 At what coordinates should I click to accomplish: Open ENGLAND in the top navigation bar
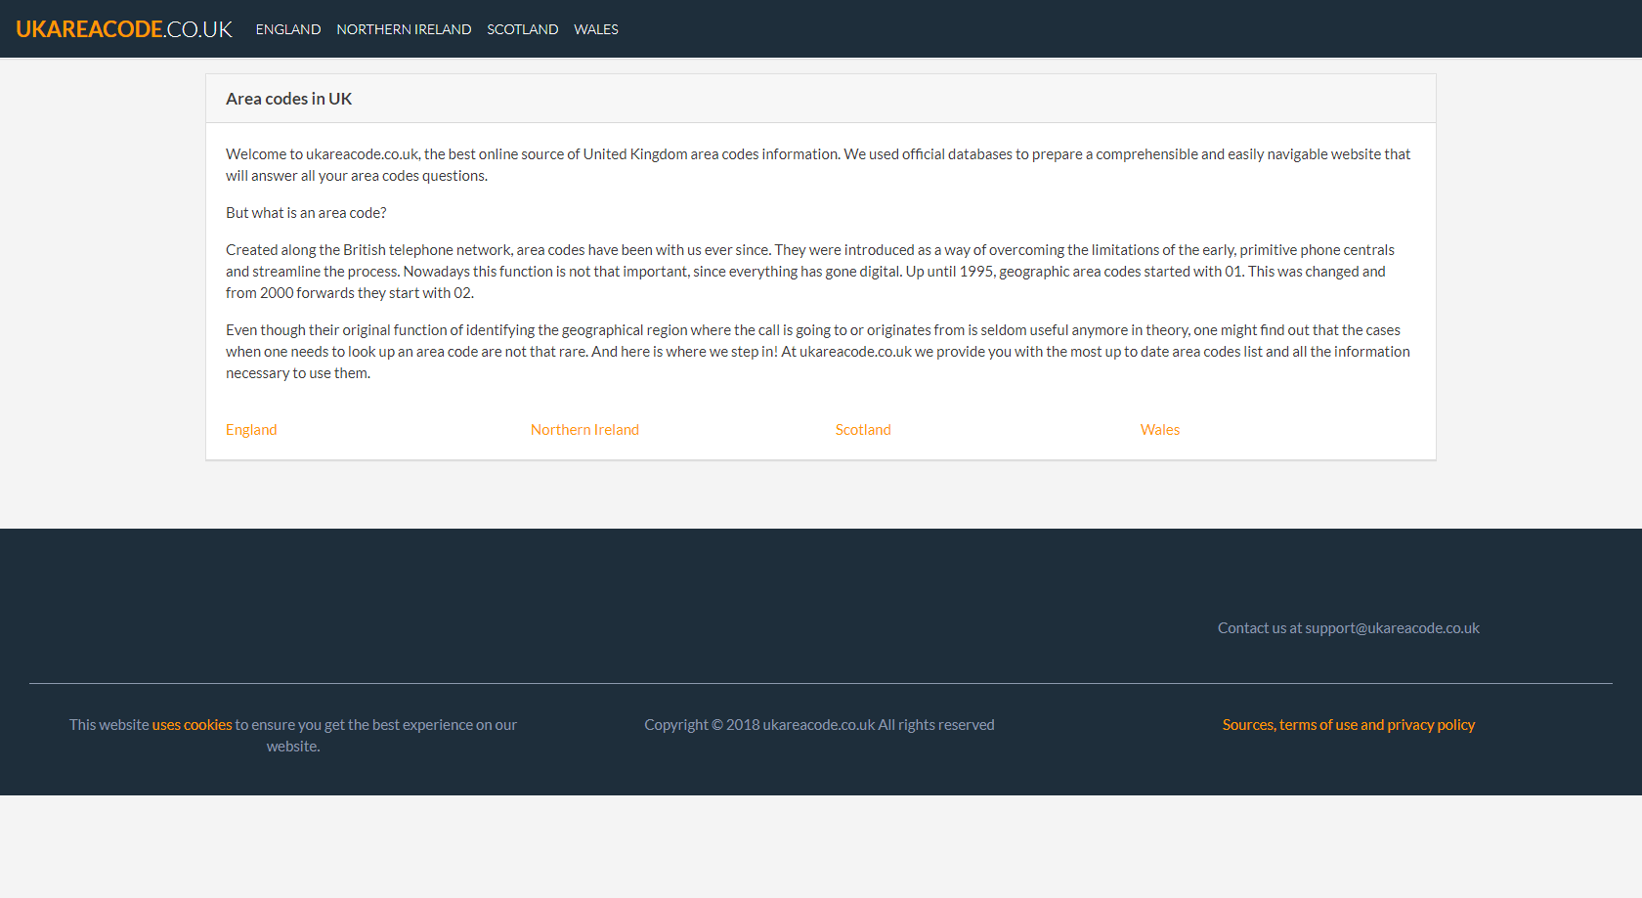pyautogui.click(x=288, y=29)
